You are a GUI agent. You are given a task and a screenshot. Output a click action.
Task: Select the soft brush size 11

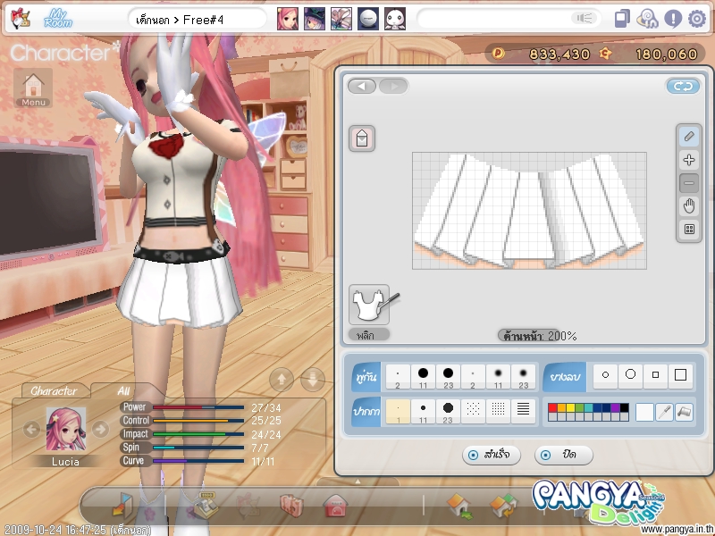click(498, 376)
